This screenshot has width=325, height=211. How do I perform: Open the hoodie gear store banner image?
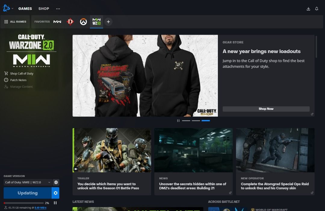point(145,76)
